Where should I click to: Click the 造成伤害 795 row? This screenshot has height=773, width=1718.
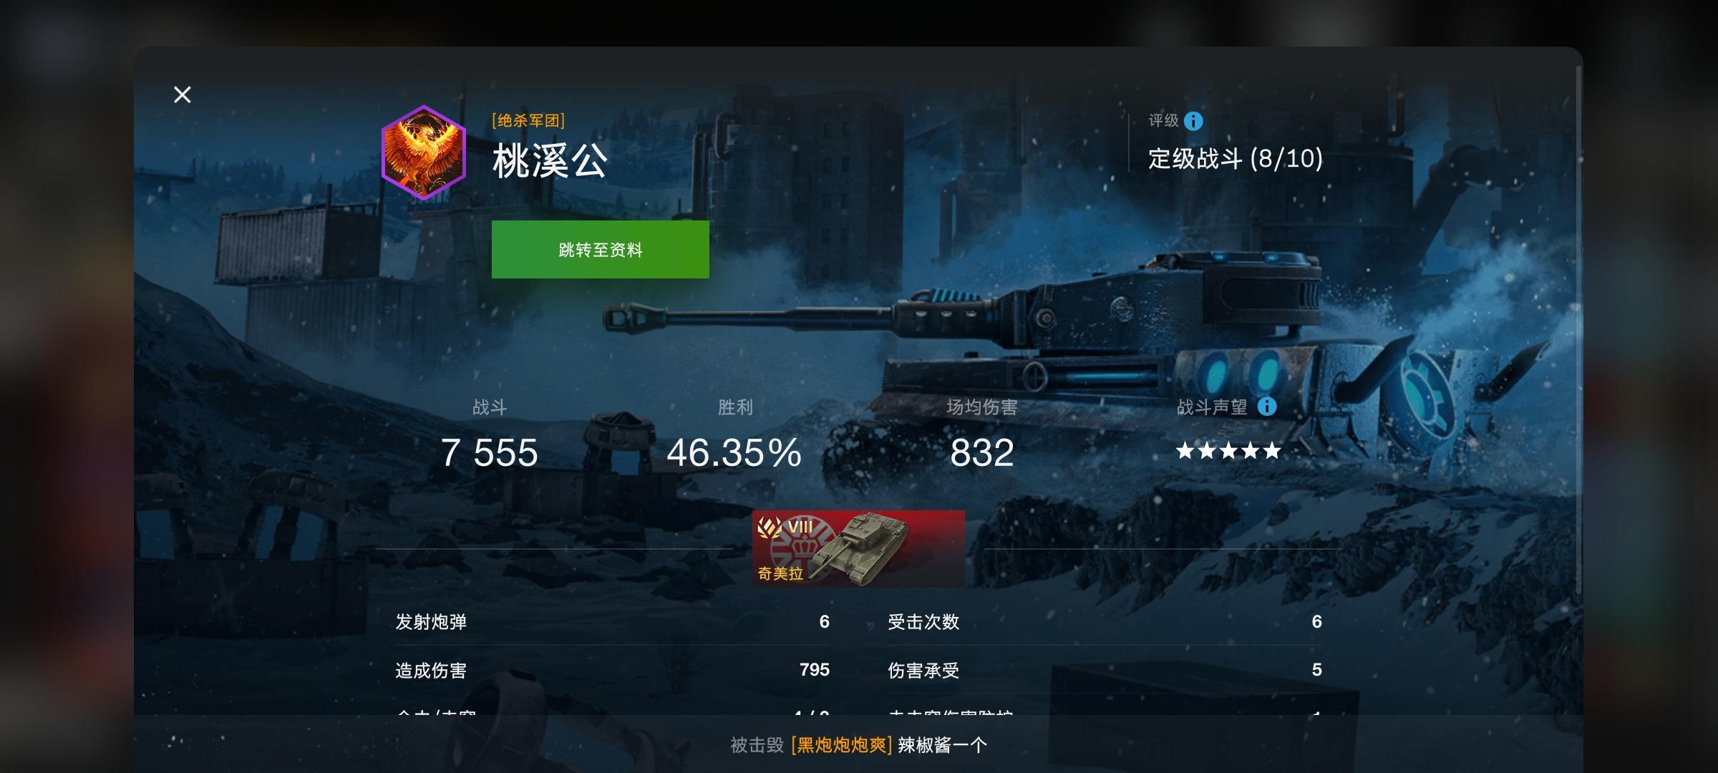tap(612, 670)
